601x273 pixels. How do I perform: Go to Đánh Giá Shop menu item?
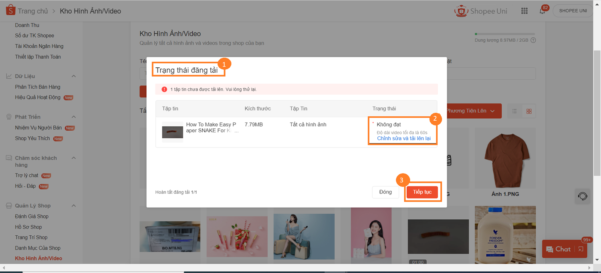point(32,216)
